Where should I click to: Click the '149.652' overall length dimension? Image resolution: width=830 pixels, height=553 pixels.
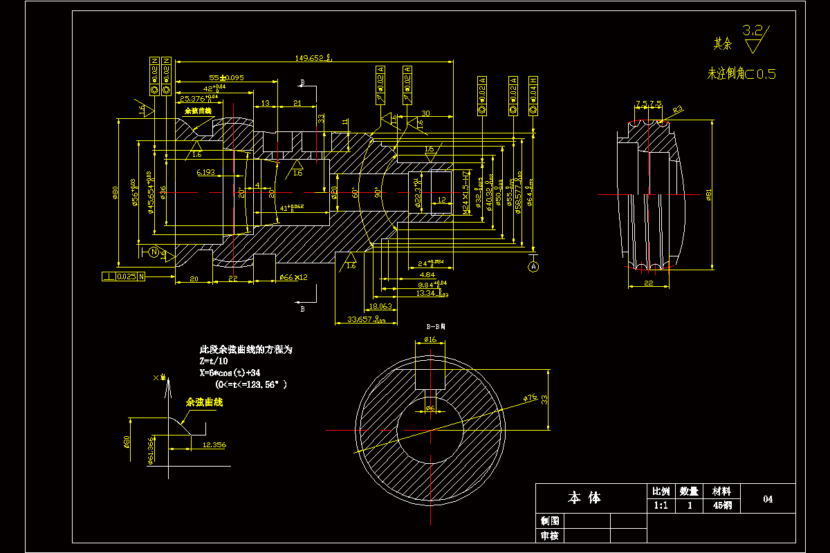coord(314,58)
